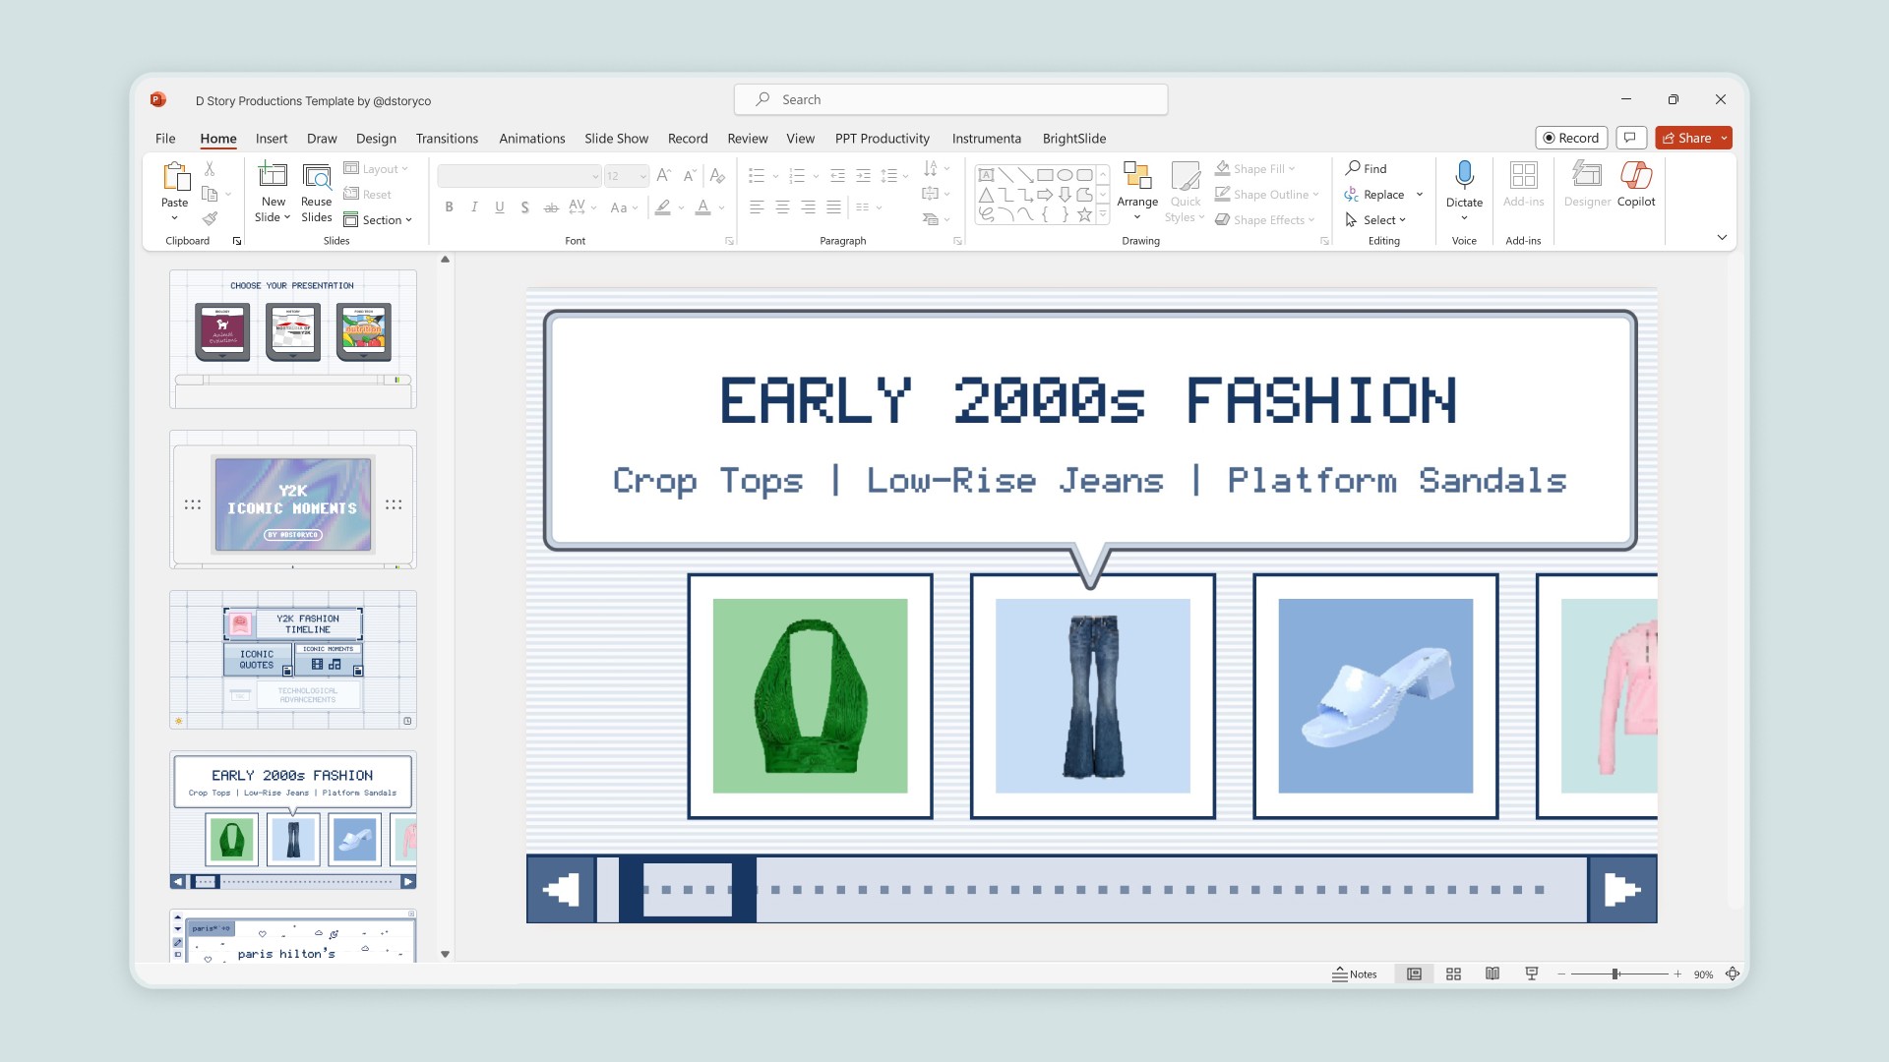Toggle Bold formatting
The image size is (1889, 1062).
(449, 207)
